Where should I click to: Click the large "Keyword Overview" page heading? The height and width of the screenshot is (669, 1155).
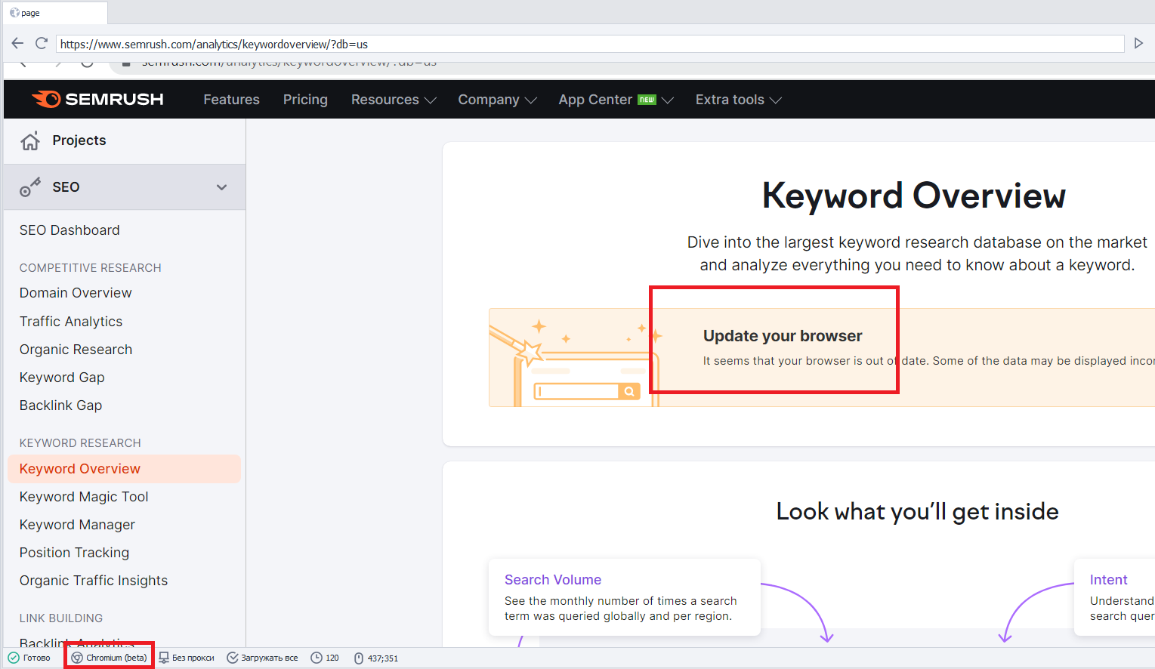(x=914, y=196)
